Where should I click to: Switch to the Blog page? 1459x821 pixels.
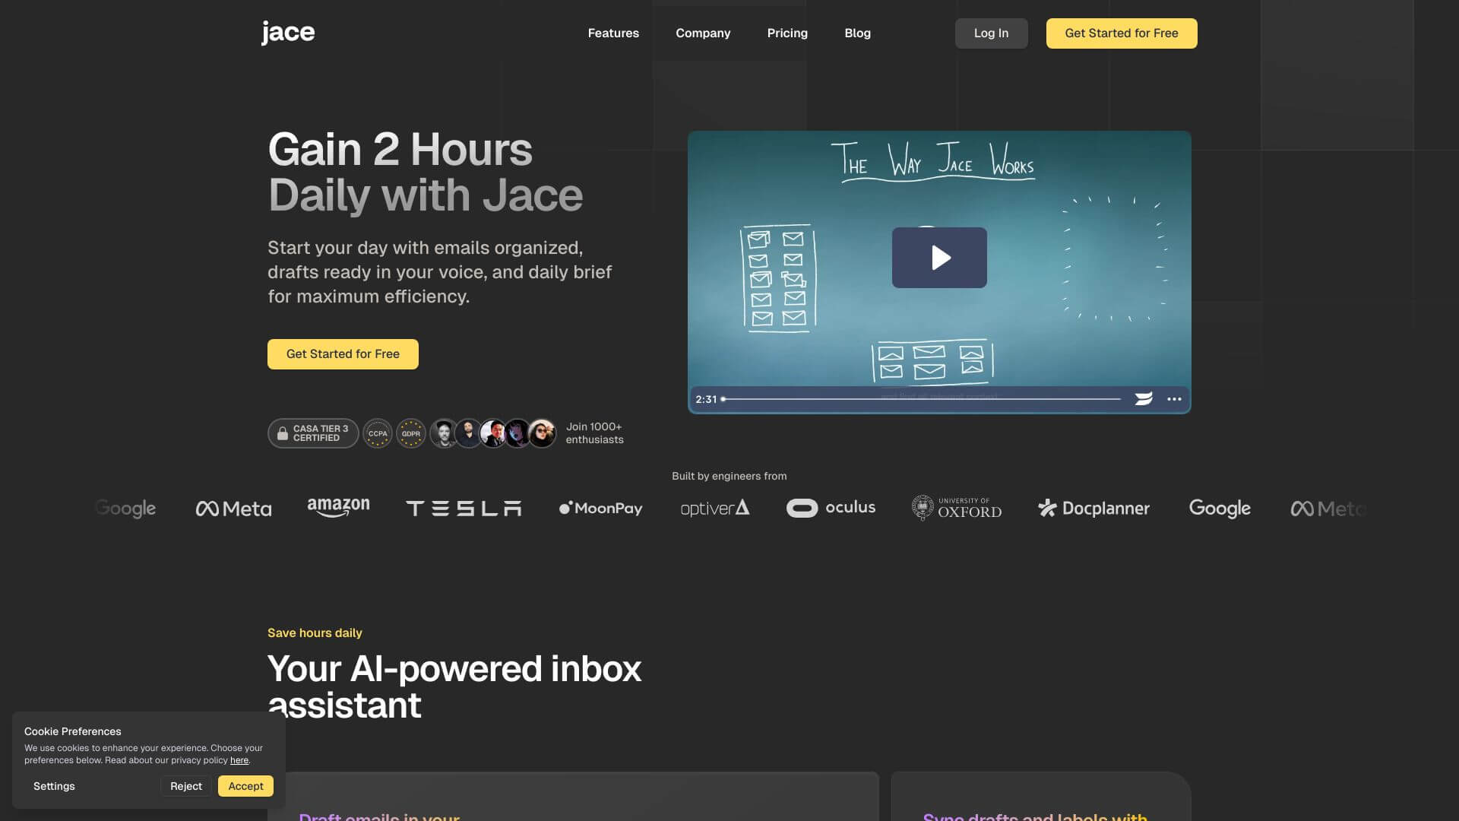(x=858, y=33)
